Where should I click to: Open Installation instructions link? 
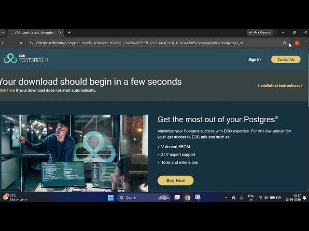[x=280, y=86]
